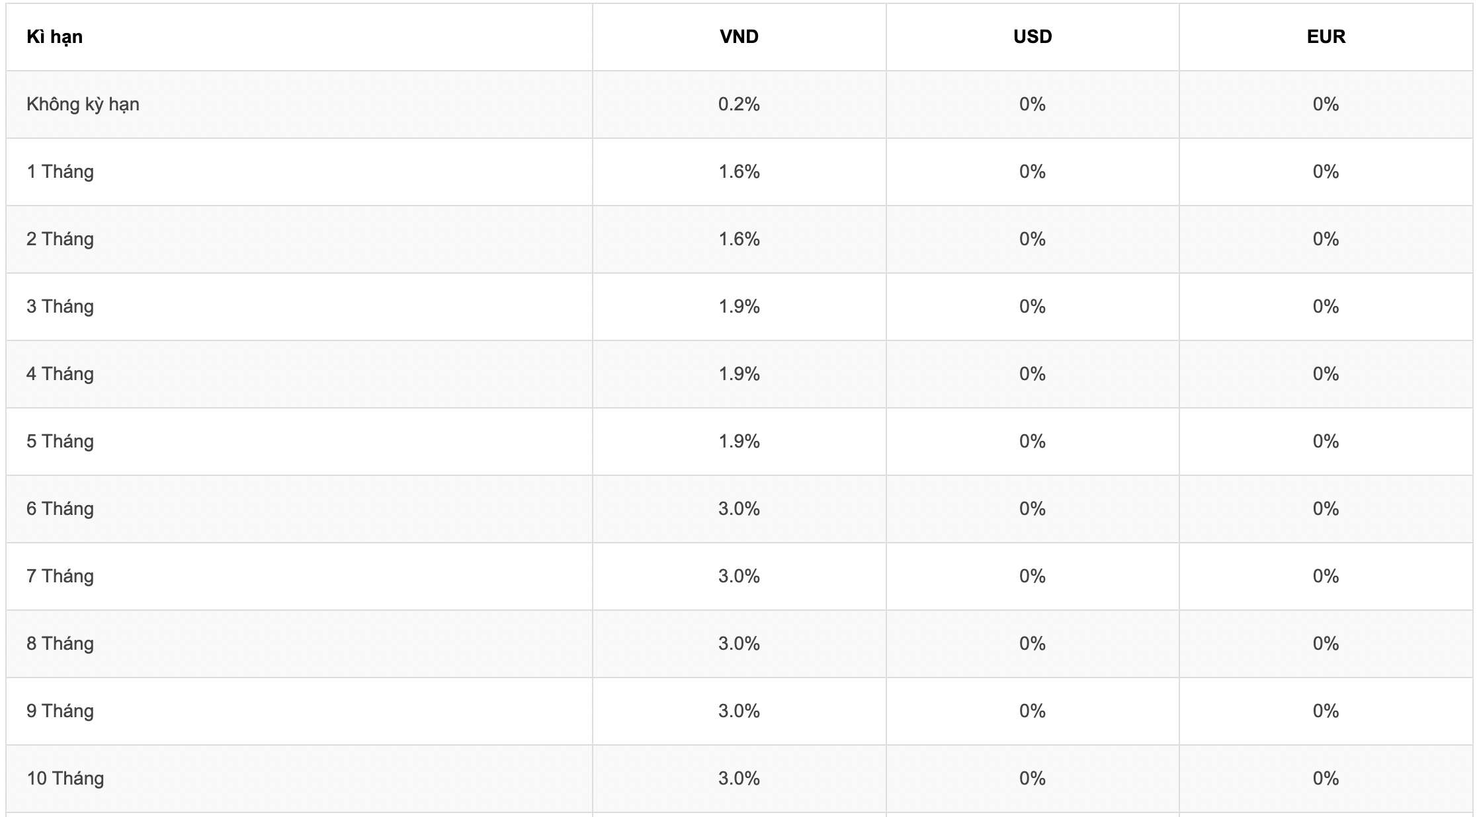1479x817 pixels.
Task: Select the 3 Tháng row label
Action: [60, 307]
